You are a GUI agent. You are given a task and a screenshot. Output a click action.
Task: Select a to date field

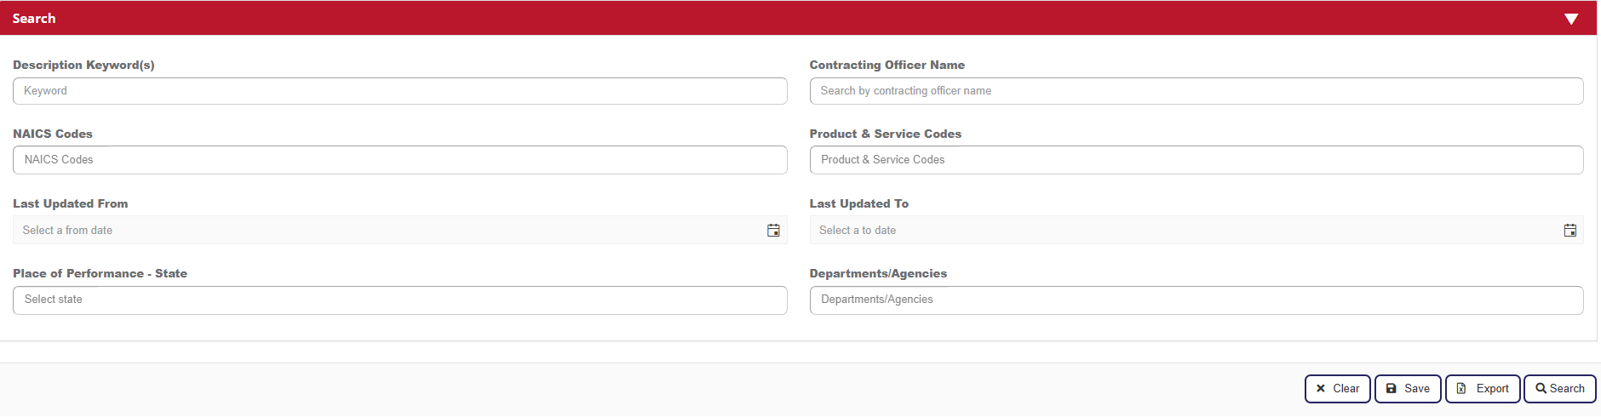click(1196, 230)
